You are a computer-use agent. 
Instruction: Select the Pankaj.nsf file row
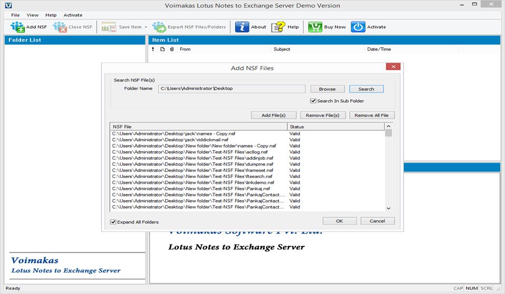click(247, 188)
